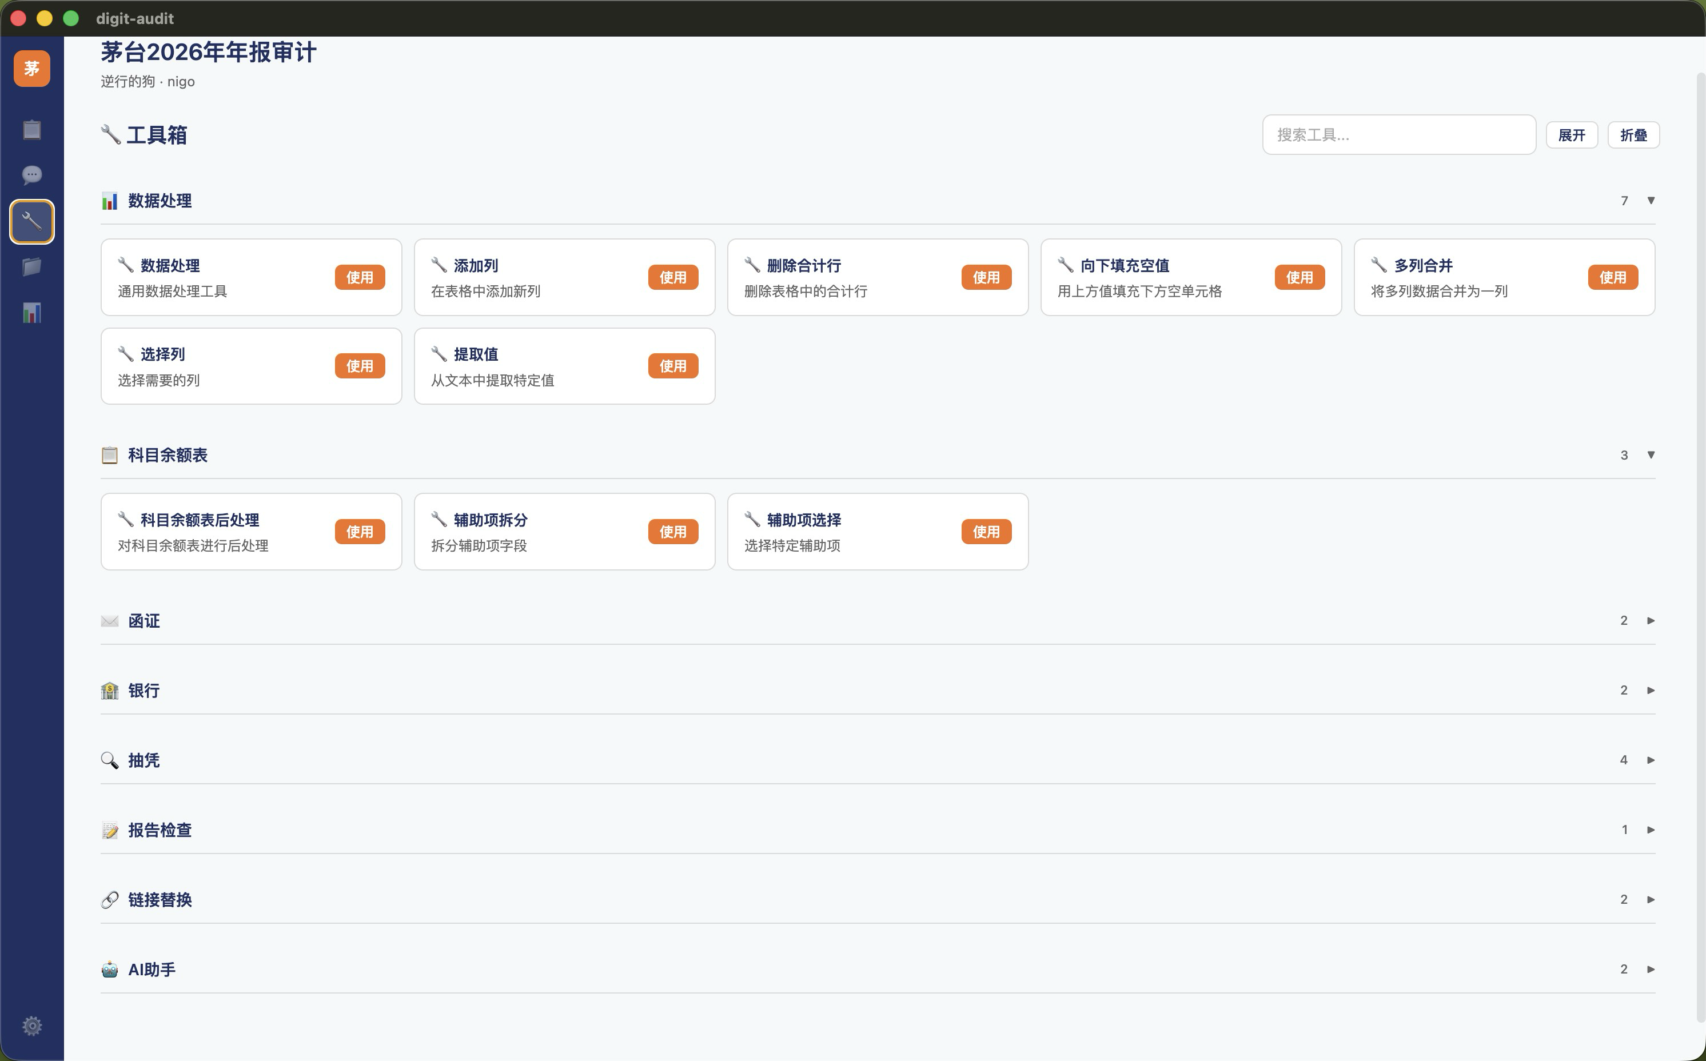This screenshot has width=1706, height=1061.
Task: Click the wrench icon on 选择列 card
Action: tap(126, 353)
